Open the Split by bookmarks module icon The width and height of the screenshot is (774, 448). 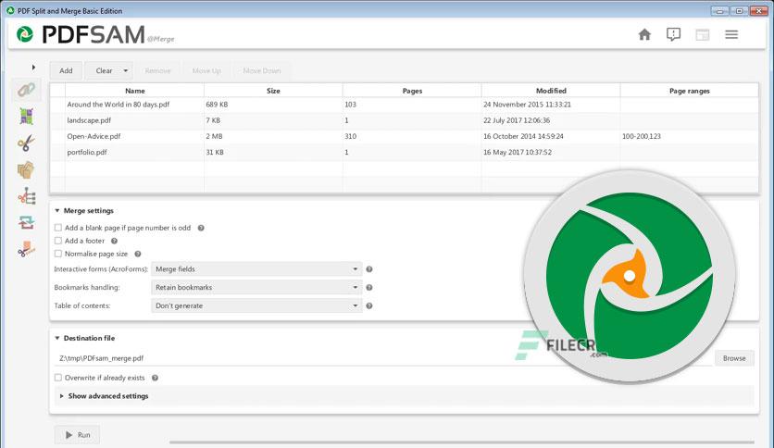(x=27, y=196)
